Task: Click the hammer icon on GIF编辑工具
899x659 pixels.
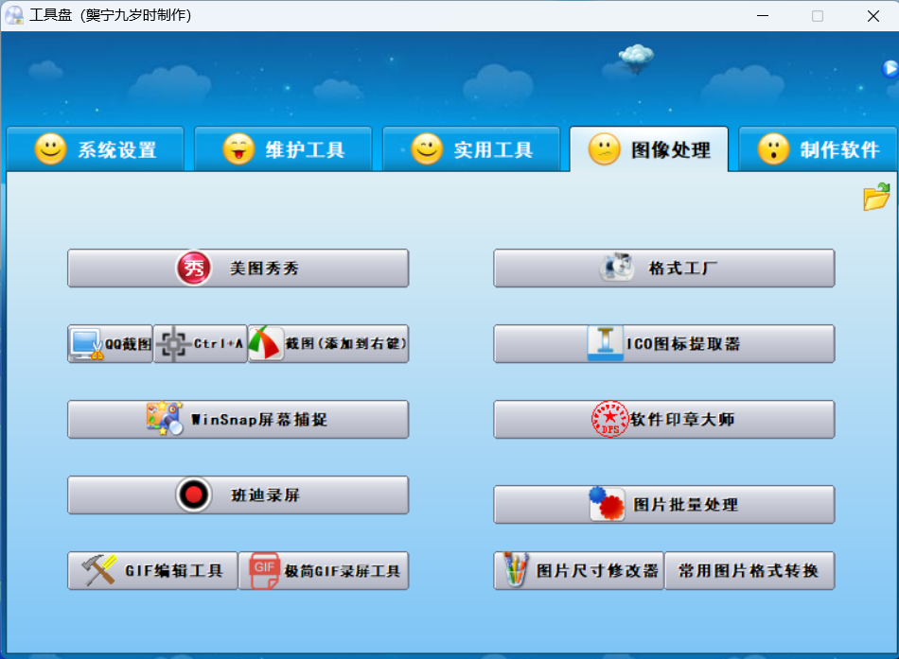Action: tap(99, 570)
